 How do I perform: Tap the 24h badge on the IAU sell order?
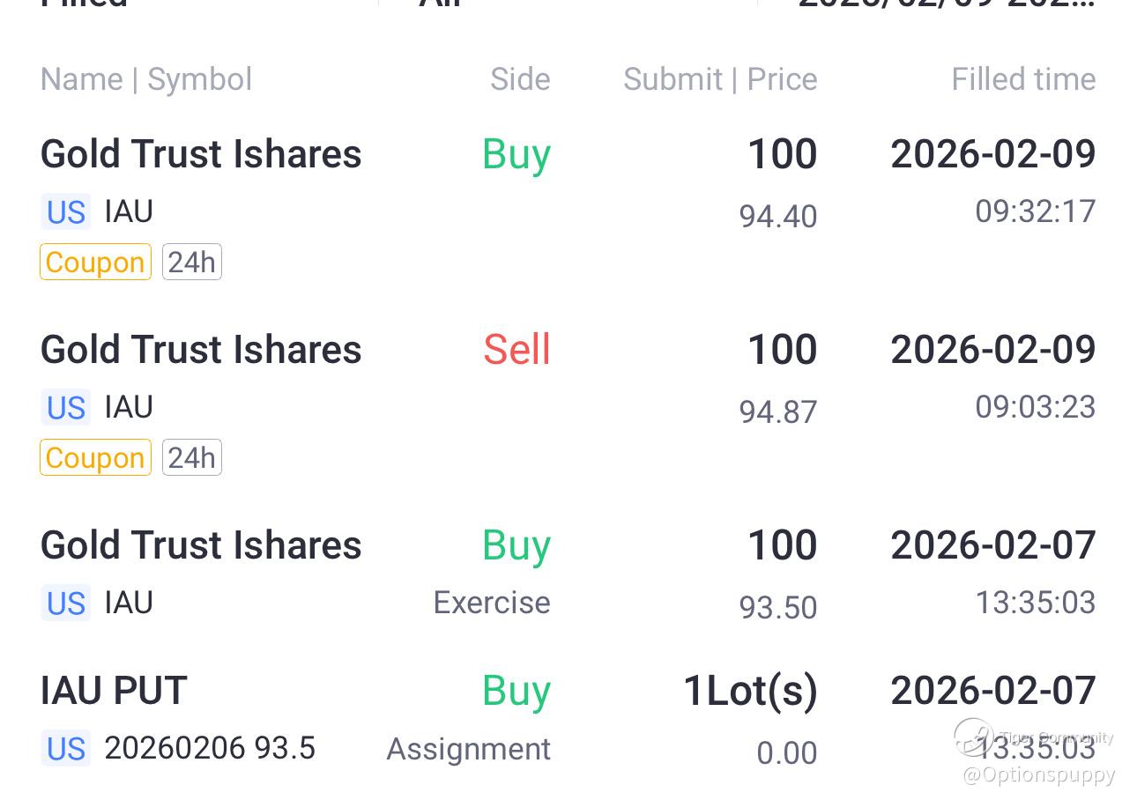(191, 458)
